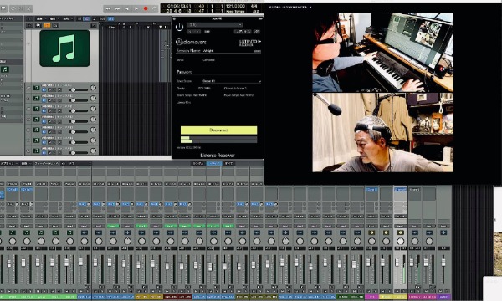Click the topmost track's volume slider
The width and height of the screenshot is (502, 301).
point(78,90)
